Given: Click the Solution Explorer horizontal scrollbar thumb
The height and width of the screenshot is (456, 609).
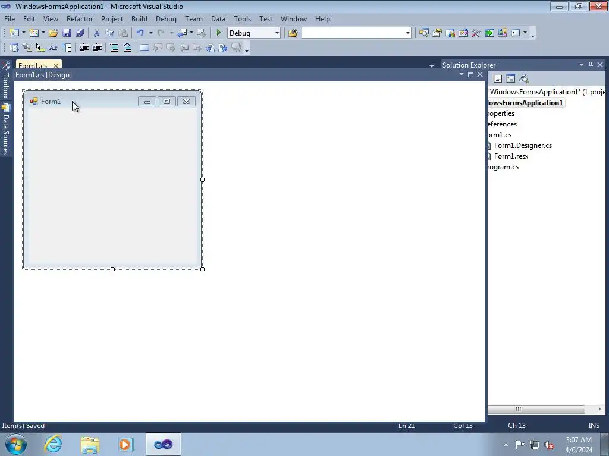Looking at the screenshot, I should point(536,409).
